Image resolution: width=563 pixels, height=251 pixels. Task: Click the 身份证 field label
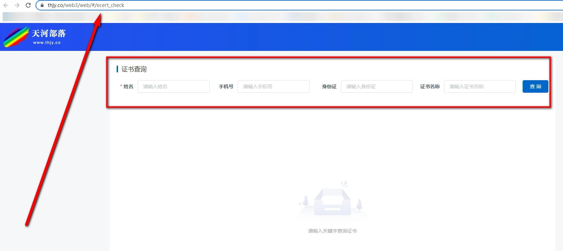click(329, 86)
